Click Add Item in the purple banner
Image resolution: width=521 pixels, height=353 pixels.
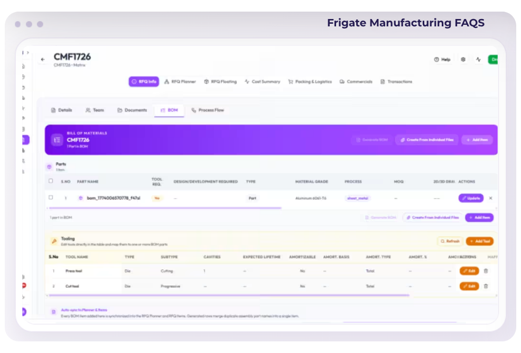coord(477,140)
